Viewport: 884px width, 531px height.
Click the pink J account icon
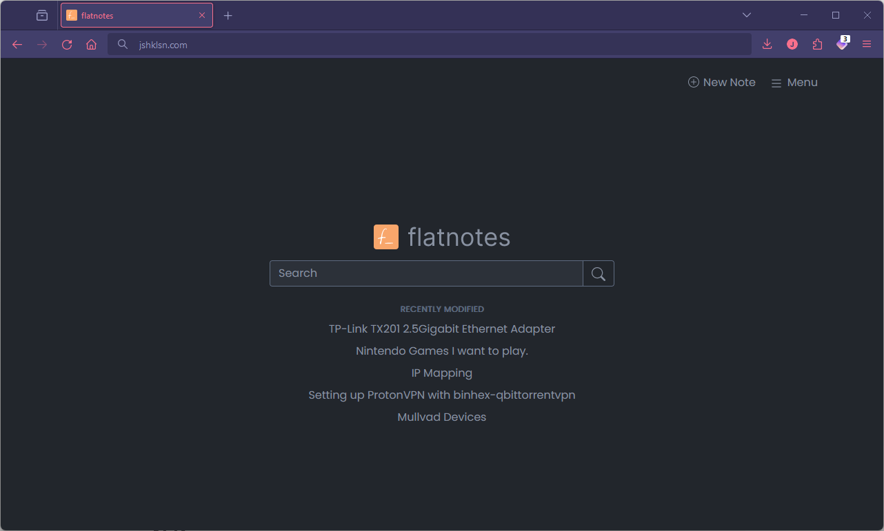tap(792, 45)
